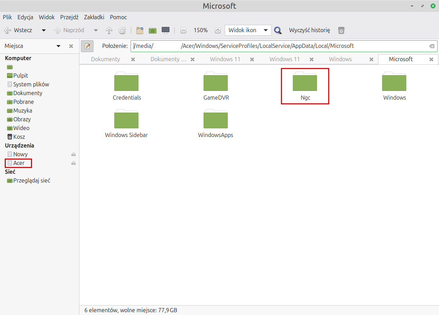Select the Credentials folder
The width and height of the screenshot is (439, 315).
tap(127, 86)
